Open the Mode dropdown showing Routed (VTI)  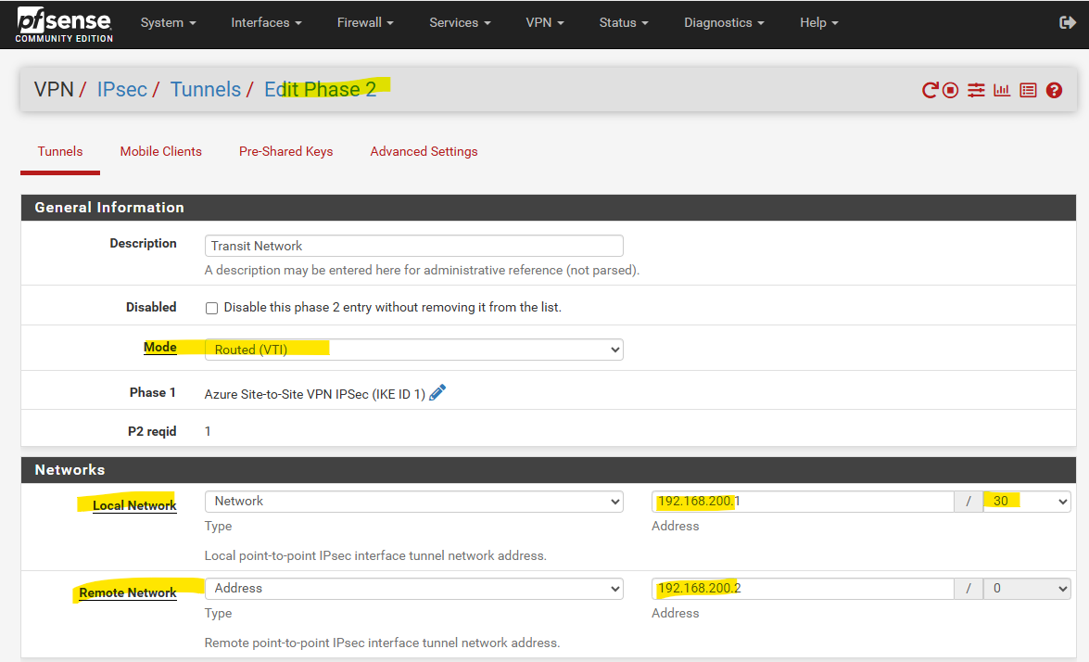[414, 350]
